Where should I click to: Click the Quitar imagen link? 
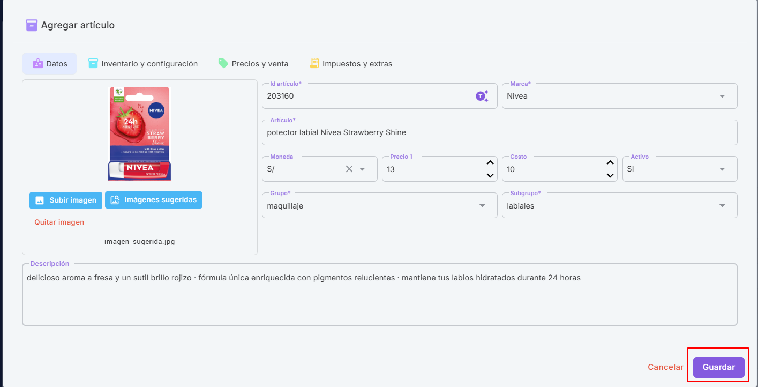(59, 222)
